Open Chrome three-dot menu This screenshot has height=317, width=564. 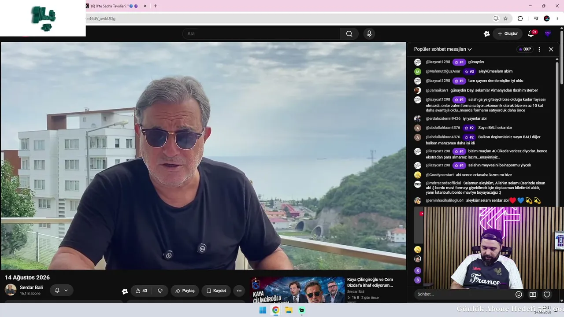557,18
